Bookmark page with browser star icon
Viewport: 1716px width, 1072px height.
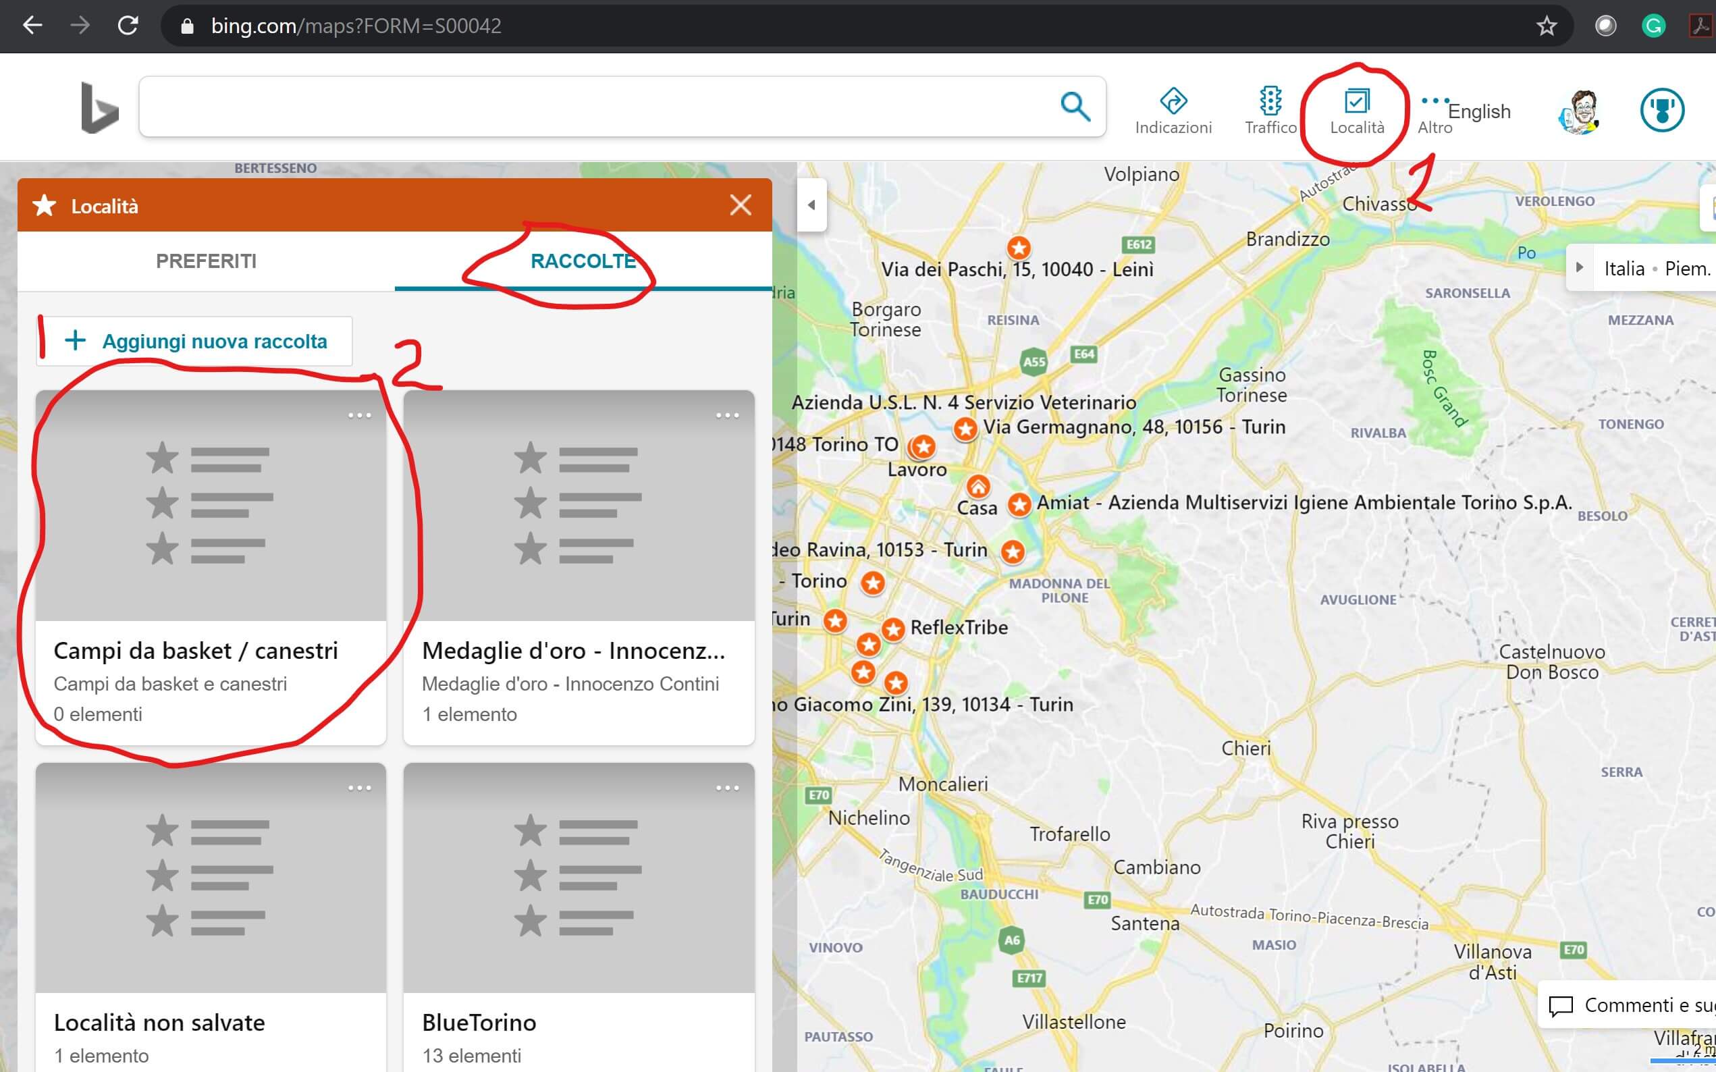(x=1546, y=26)
